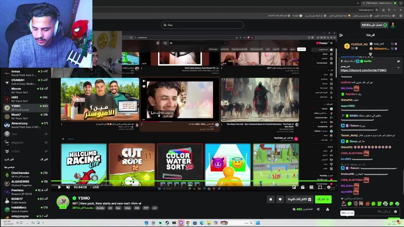404x227 pixels.
Task: Select the Arabic tag
Action: click(100, 208)
